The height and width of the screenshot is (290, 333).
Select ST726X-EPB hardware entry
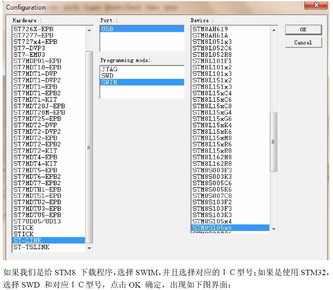[x=49, y=29]
